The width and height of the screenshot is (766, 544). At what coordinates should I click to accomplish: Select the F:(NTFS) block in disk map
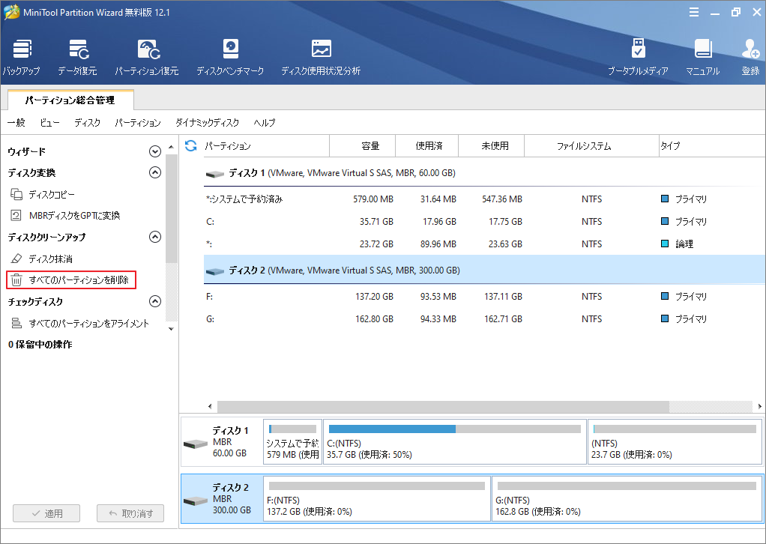pyautogui.click(x=377, y=498)
